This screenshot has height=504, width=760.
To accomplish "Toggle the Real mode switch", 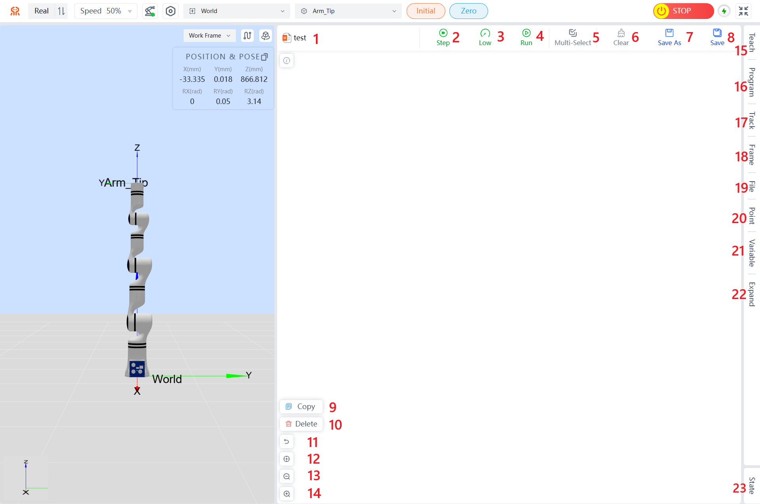I will (61, 11).
